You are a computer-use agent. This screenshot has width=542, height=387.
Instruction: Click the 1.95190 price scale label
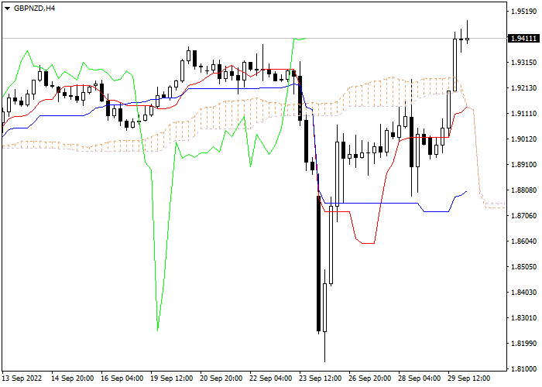coord(523,12)
